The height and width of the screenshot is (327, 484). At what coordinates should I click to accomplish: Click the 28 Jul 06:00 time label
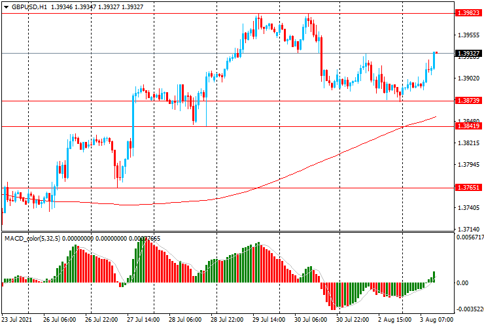click(185, 319)
